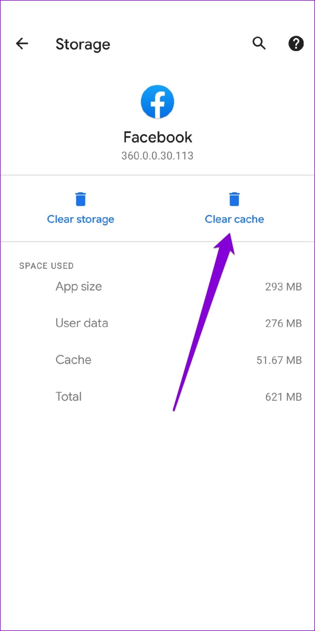Viewport: 315px width, 631px height.
Task: Select the User data row label
Action: coord(82,323)
